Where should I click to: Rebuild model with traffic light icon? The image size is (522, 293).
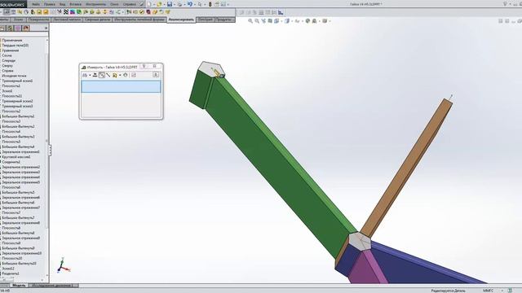pos(210,4)
